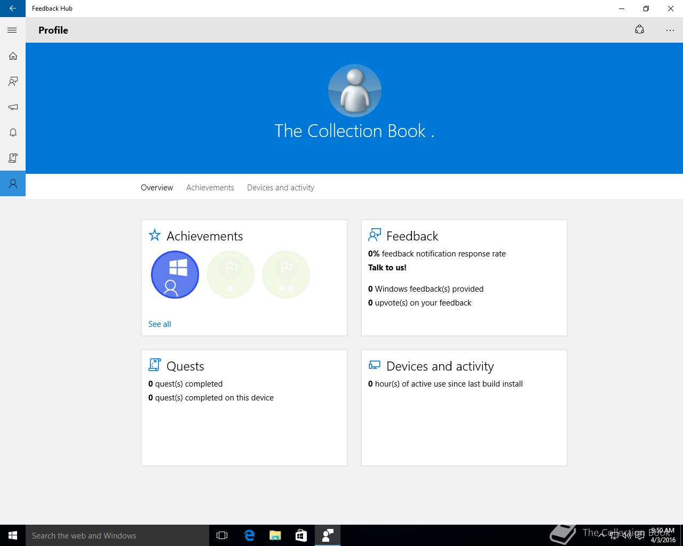The width and height of the screenshot is (683, 546).
Task: Click the Talk to us! link
Action: point(387,268)
